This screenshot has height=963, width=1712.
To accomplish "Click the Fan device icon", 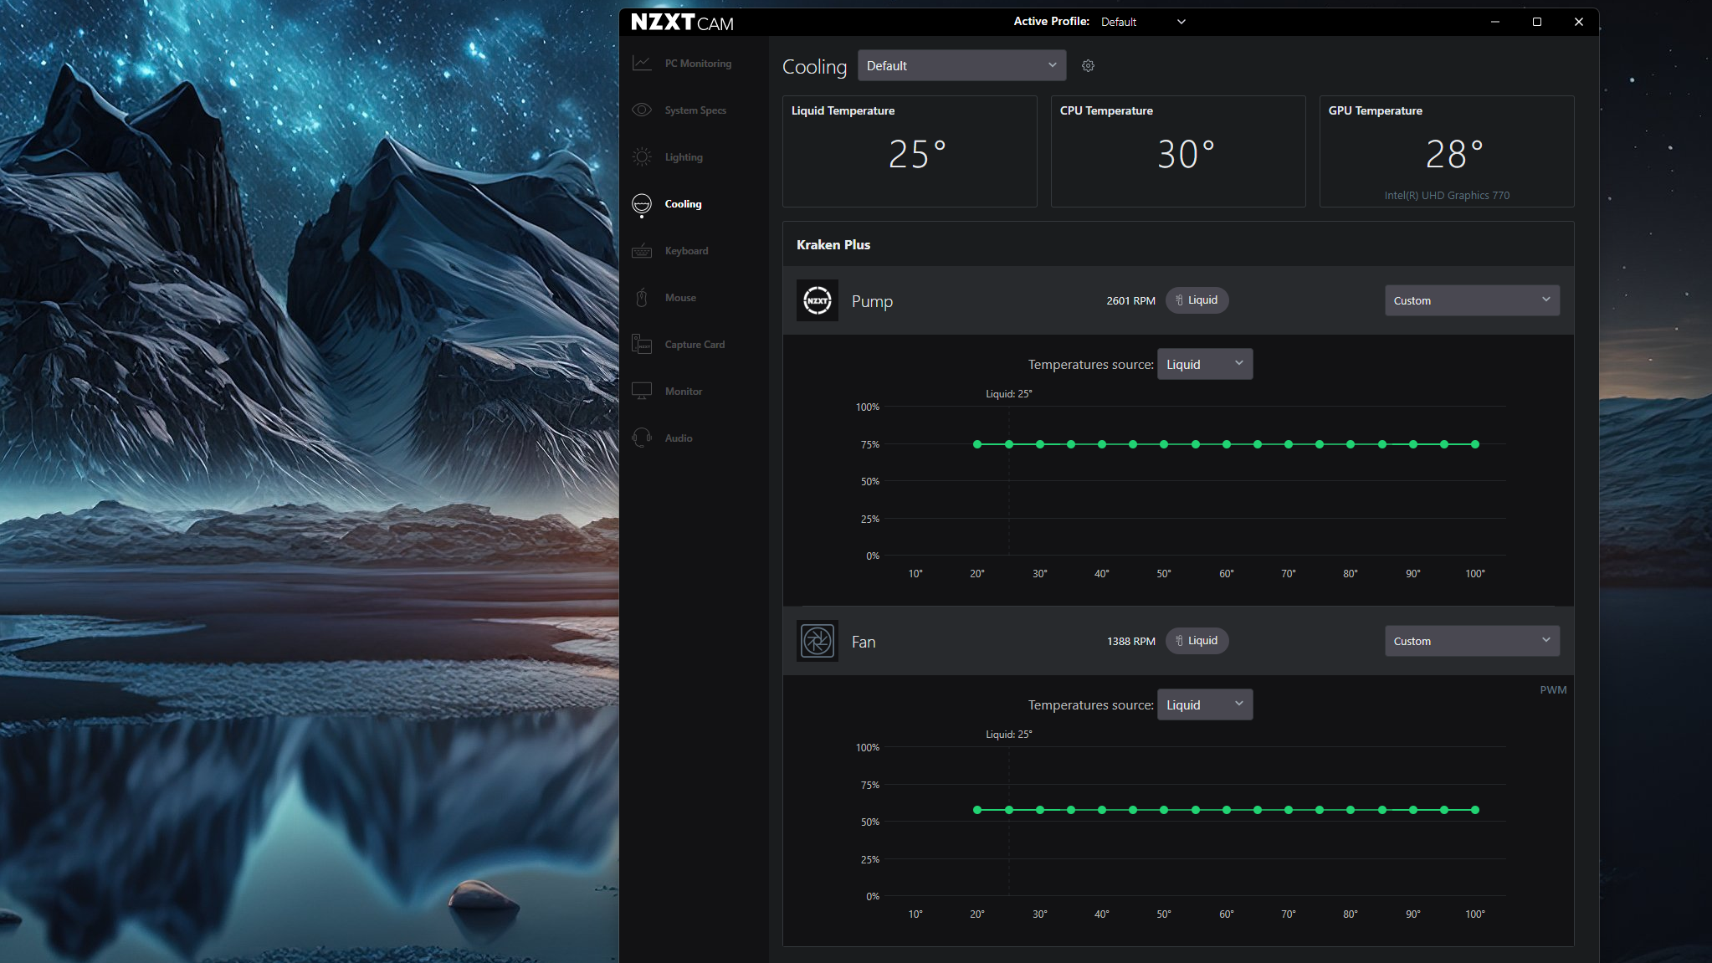I will tap(818, 642).
